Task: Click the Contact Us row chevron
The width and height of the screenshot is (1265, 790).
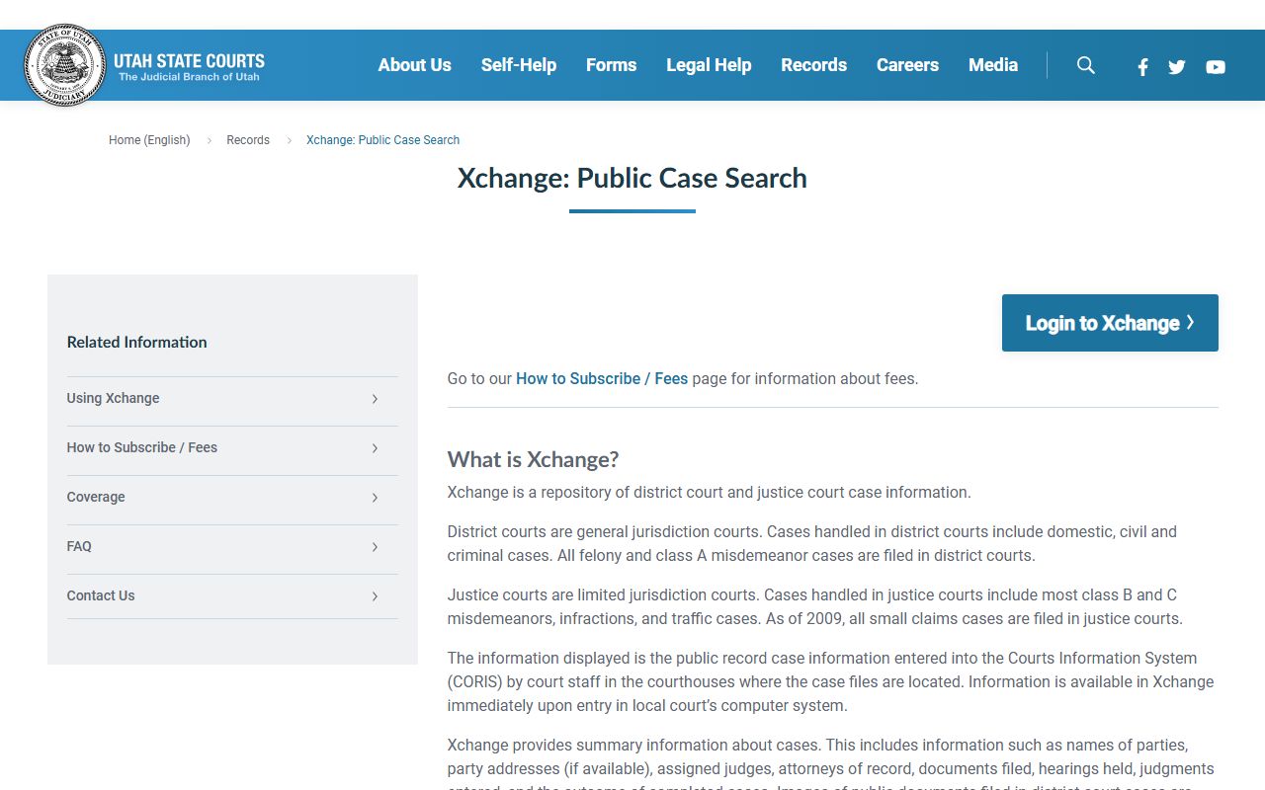Action: point(375,596)
